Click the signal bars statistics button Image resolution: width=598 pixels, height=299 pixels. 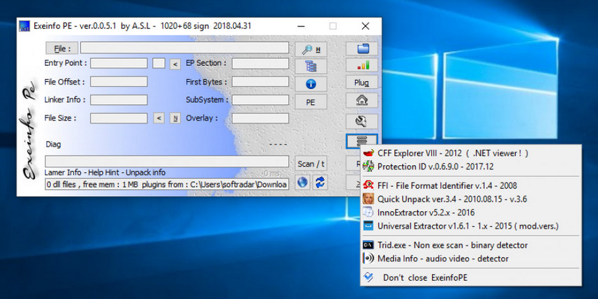point(362,66)
